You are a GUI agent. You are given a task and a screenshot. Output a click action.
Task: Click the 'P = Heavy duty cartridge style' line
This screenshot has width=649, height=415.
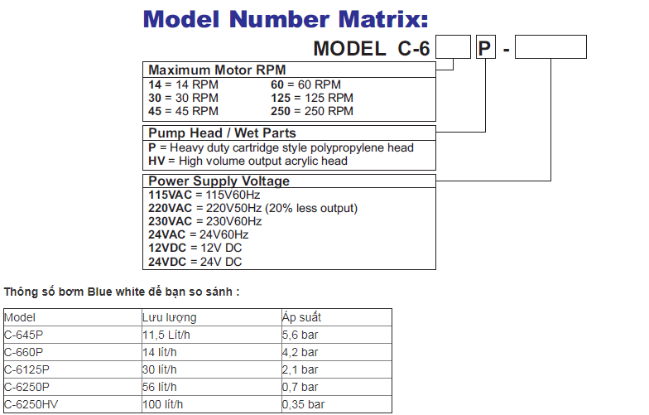(x=281, y=147)
